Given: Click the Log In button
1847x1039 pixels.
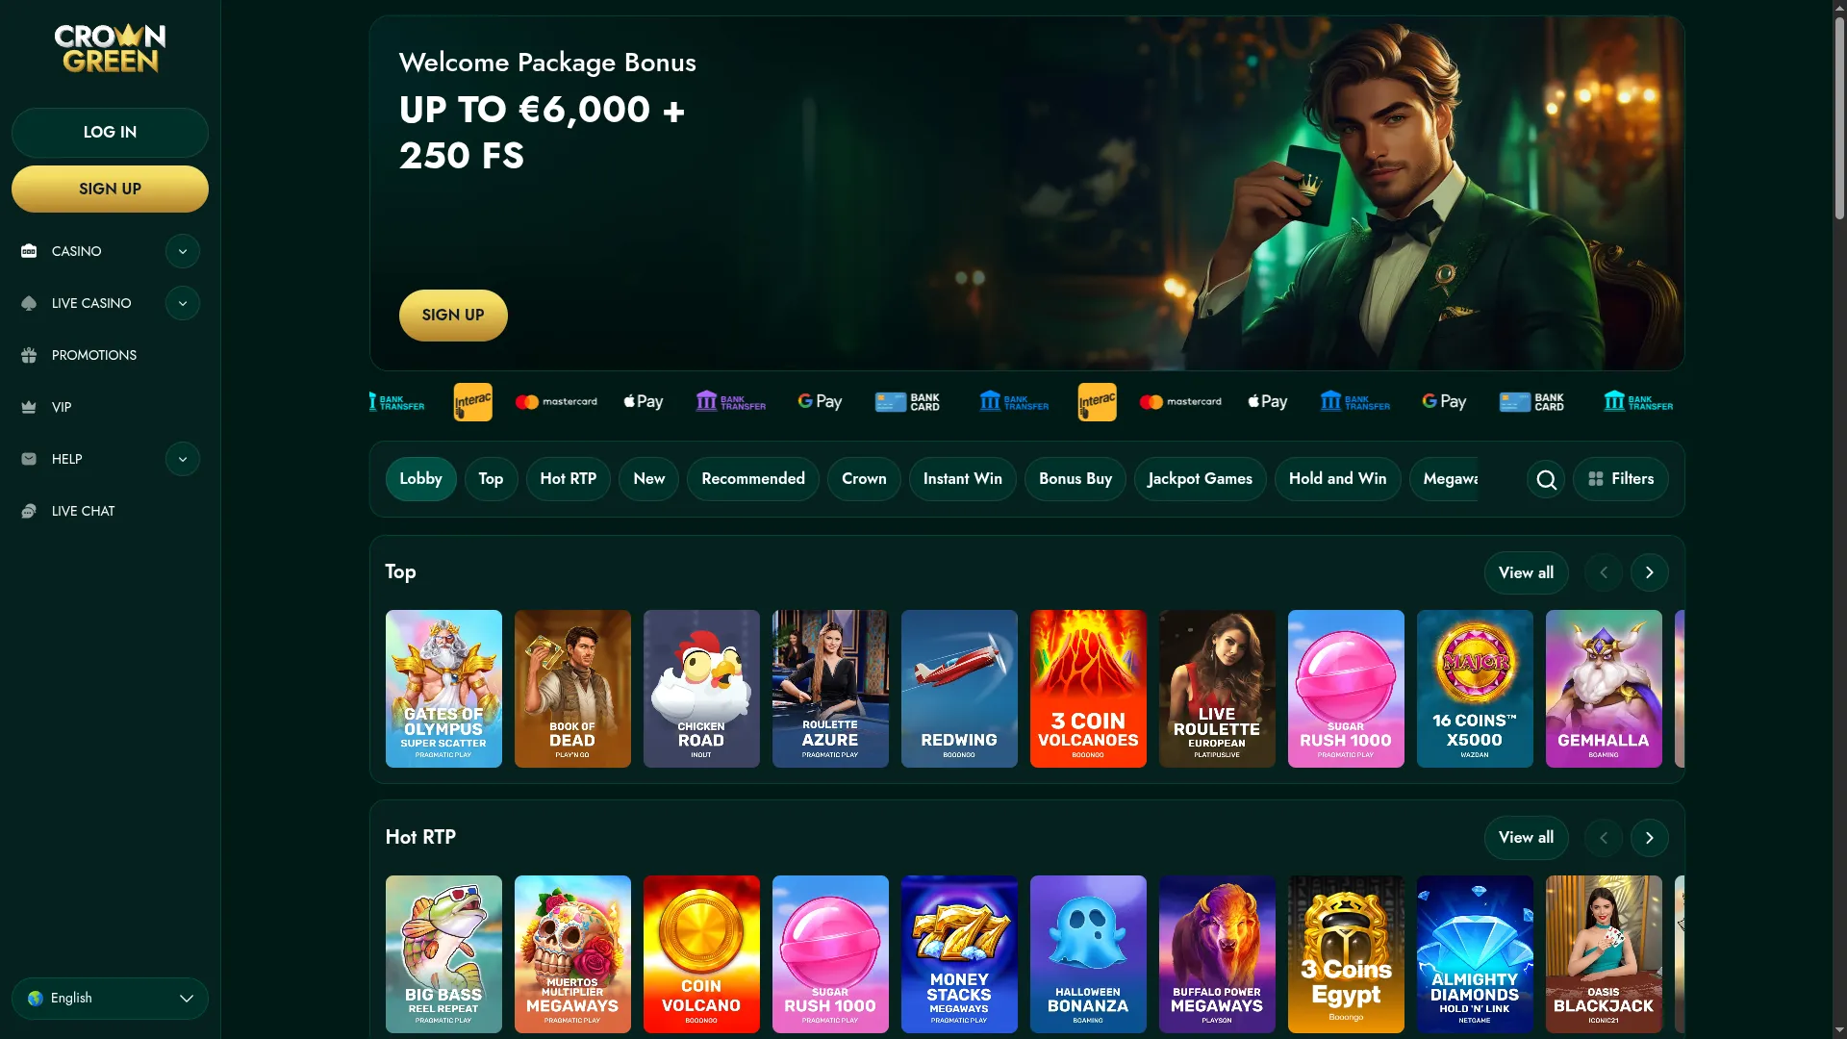Looking at the screenshot, I should pos(110,133).
